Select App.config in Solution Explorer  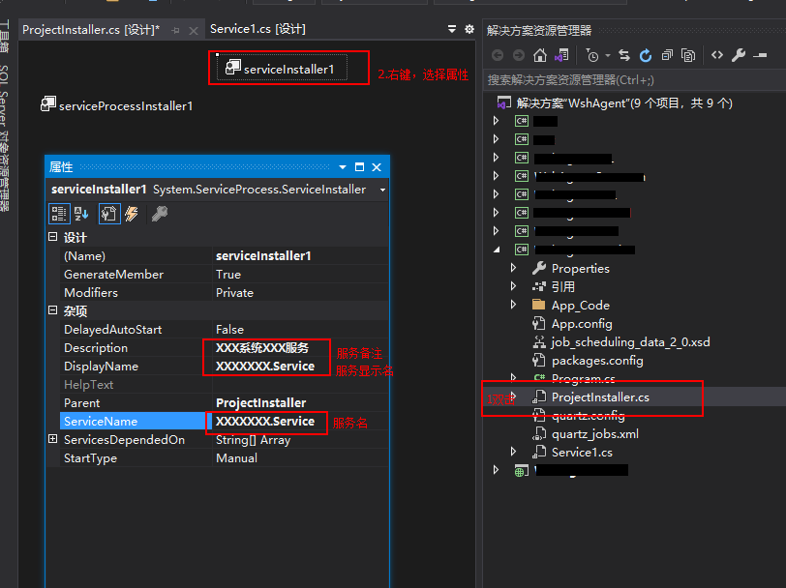tap(582, 324)
